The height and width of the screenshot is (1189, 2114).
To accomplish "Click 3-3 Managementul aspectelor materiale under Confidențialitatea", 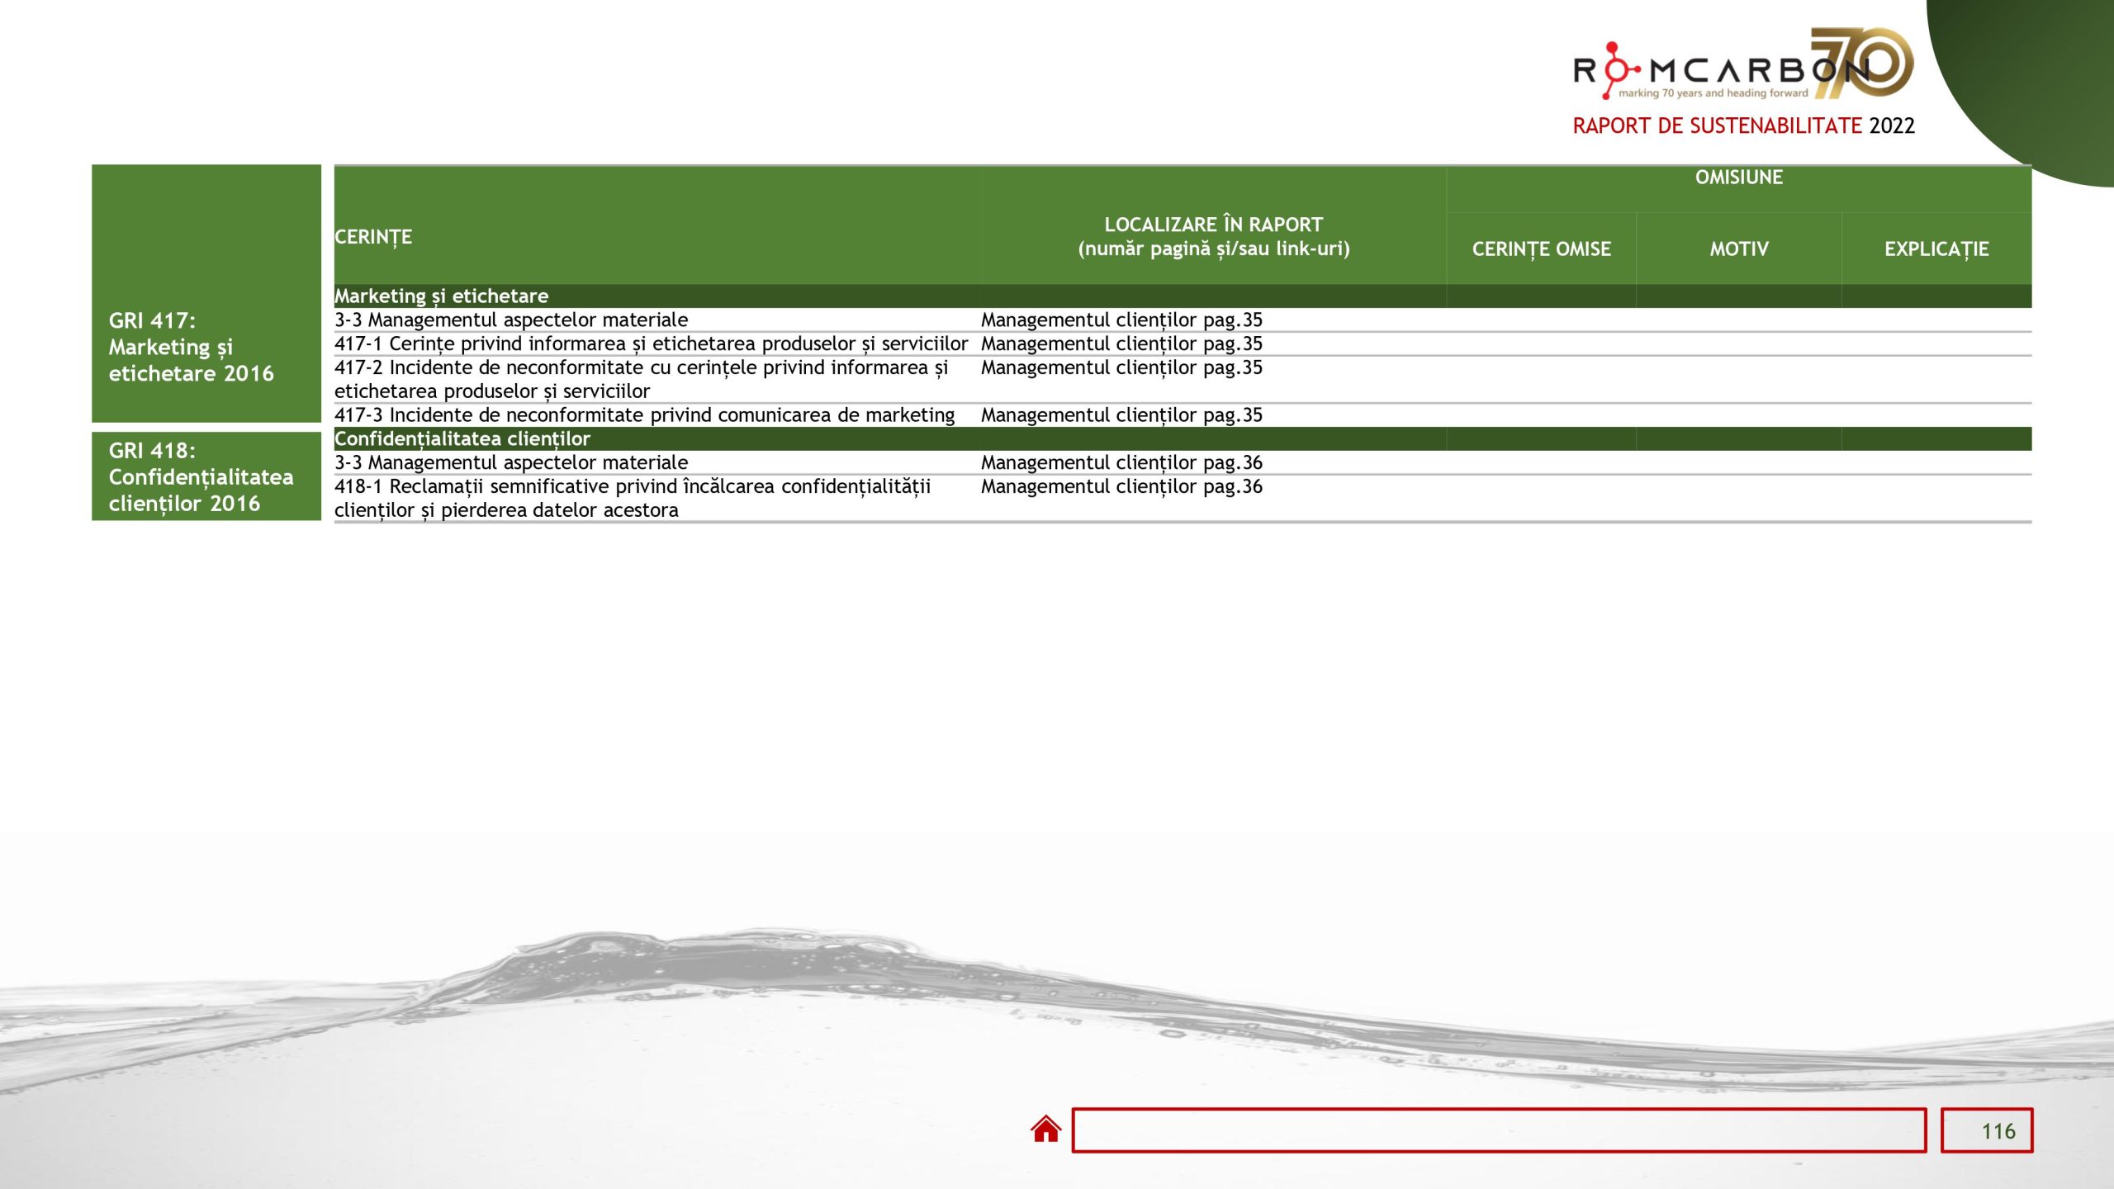I will (x=511, y=462).
